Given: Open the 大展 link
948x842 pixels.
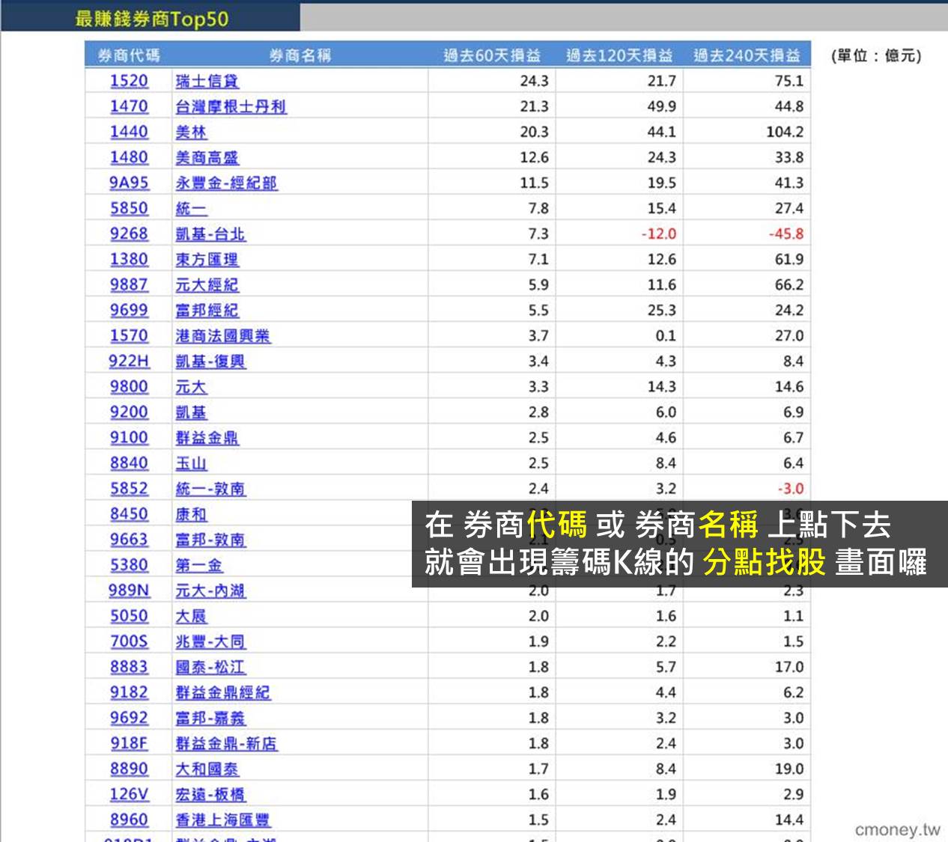Looking at the screenshot, I should pyautogui.click(x=191, y=616).
